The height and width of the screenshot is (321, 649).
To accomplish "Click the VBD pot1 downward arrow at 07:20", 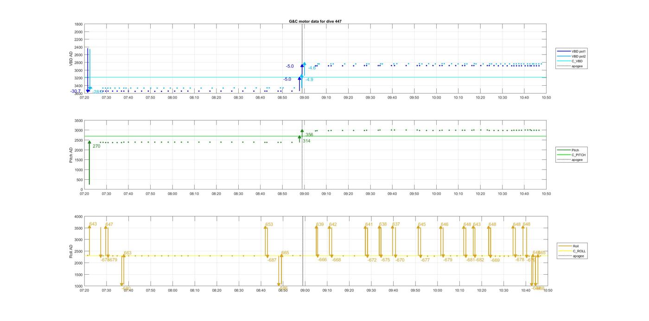I will coord(88,70).
